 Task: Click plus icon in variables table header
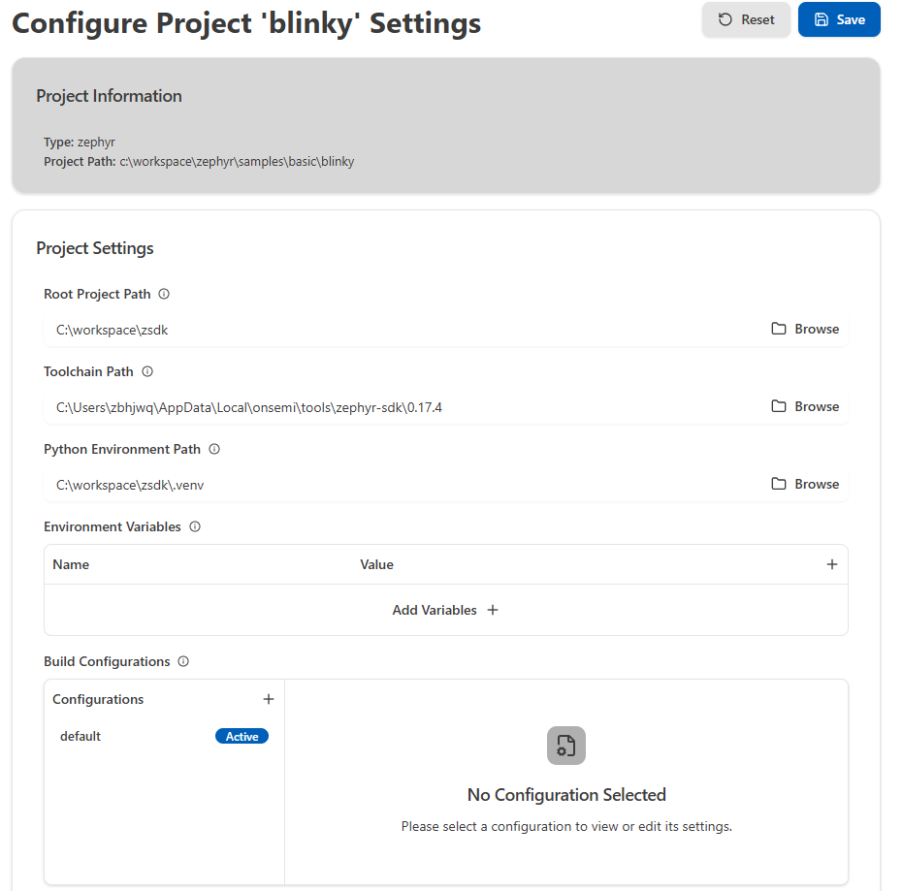(x=831, y=564)
